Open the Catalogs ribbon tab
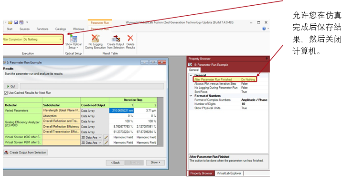The height and width of the screenshot is (181, 342). [x=60, y=29]
